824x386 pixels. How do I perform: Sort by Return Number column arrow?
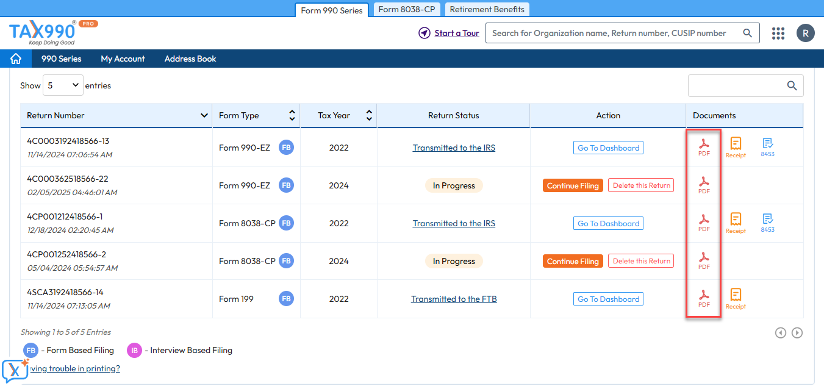(204, 115)
